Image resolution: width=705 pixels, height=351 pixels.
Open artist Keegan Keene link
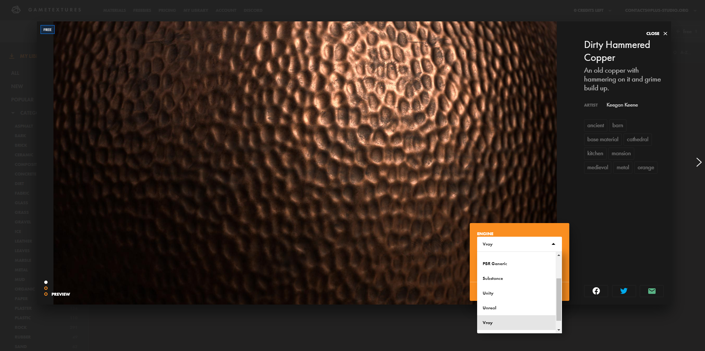tap(622, 105)
